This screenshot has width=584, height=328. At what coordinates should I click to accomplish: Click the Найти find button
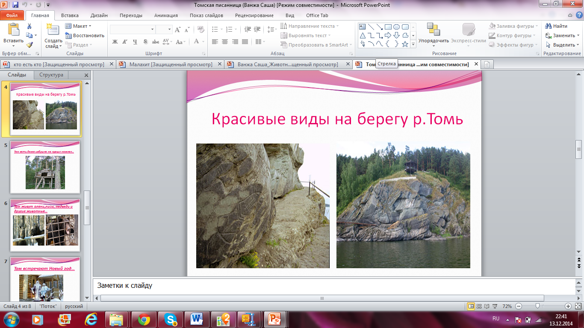pyautogui.click(x=557, y=26)
